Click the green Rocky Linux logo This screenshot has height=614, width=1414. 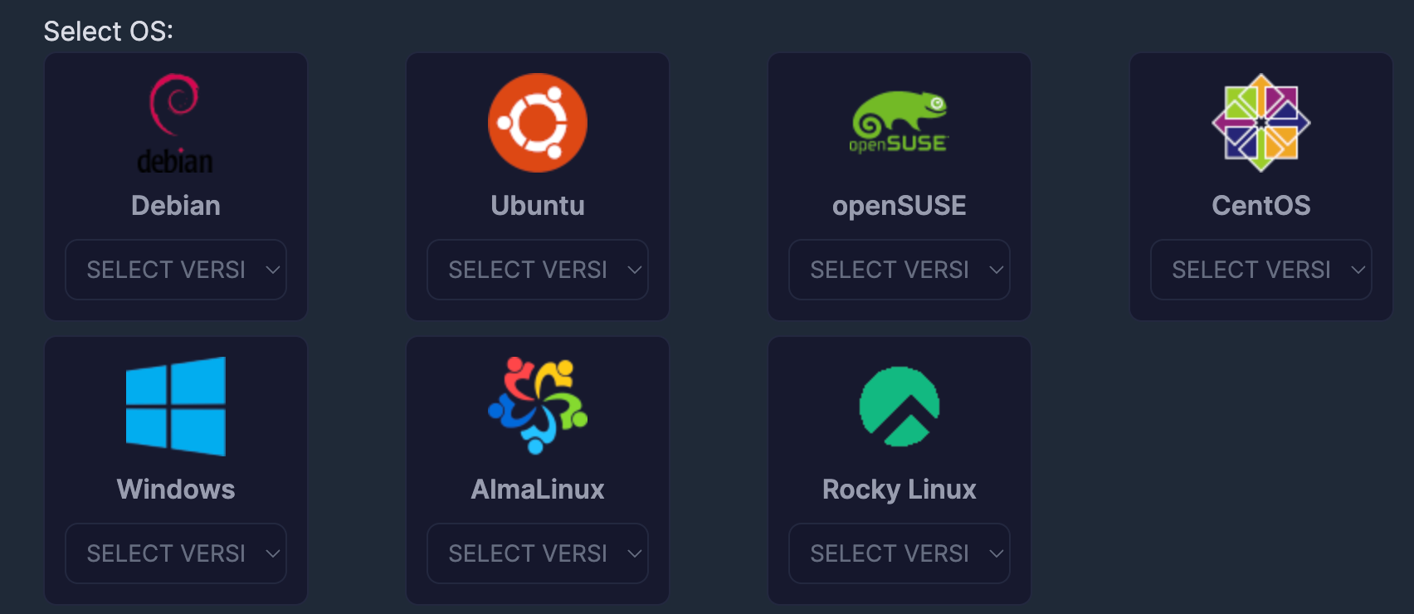(x=900, y=407)
